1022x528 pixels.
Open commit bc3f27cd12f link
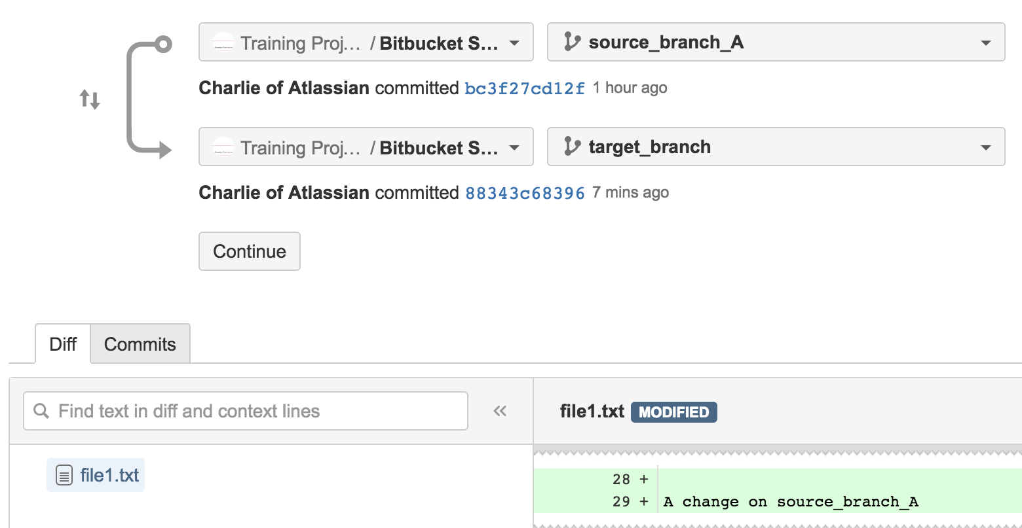525,88
